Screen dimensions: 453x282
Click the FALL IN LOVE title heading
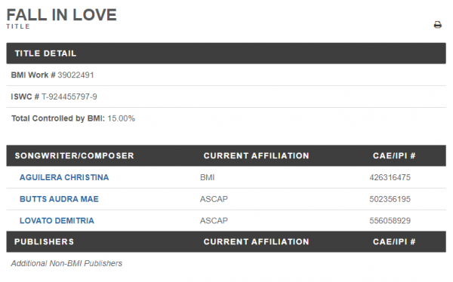62,15
